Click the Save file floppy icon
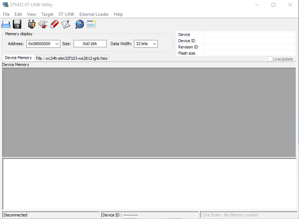 point(17,25)
